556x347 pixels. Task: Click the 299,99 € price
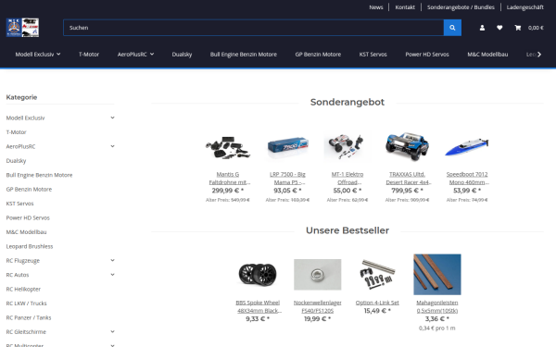(228, 191)
